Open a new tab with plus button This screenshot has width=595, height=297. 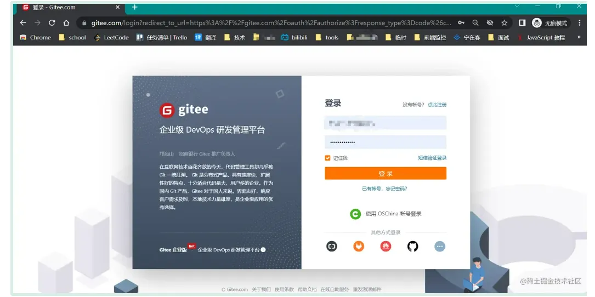click(x=135, y=7)
